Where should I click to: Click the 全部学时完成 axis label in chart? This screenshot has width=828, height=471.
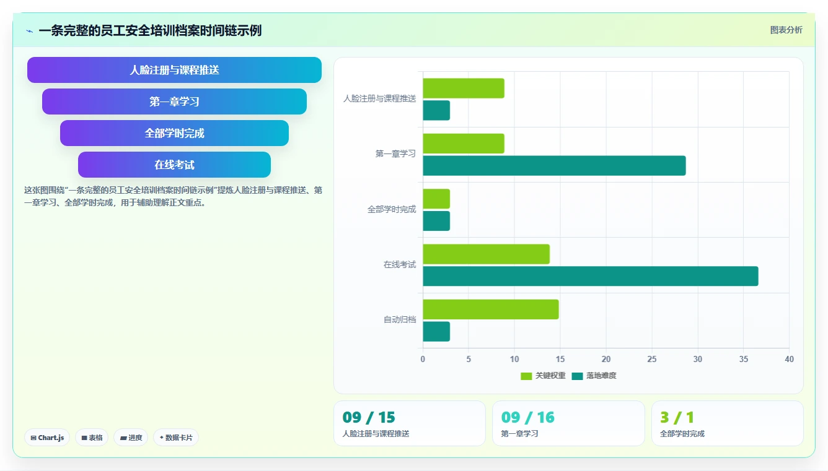click(x=392, y=210)
